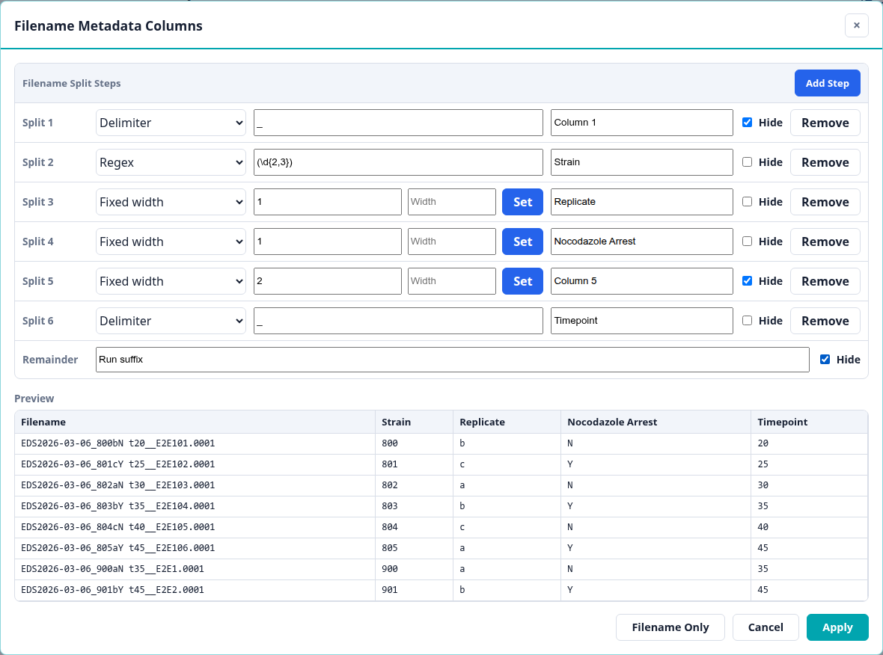883x655 pixels.
Task: Select filename EDS2026-03-06_802aN t30__E2E103.0001
Action: (117, 485)
